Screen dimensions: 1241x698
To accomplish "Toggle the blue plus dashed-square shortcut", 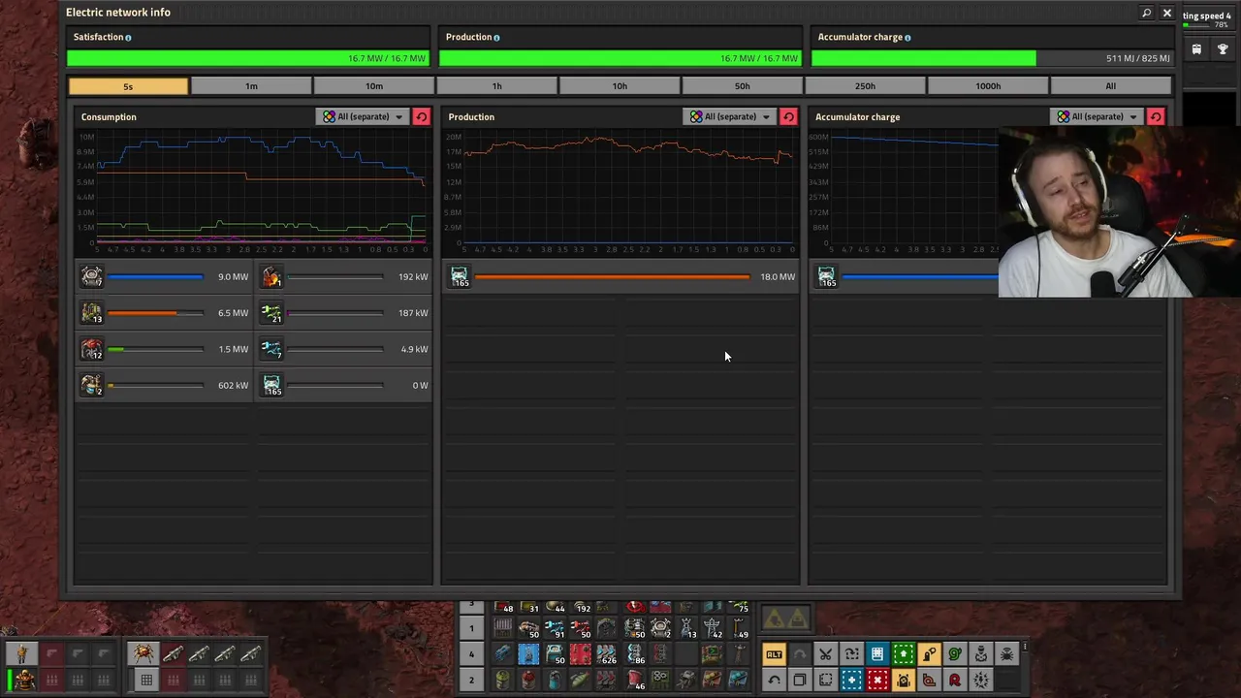I will [851, 680].
